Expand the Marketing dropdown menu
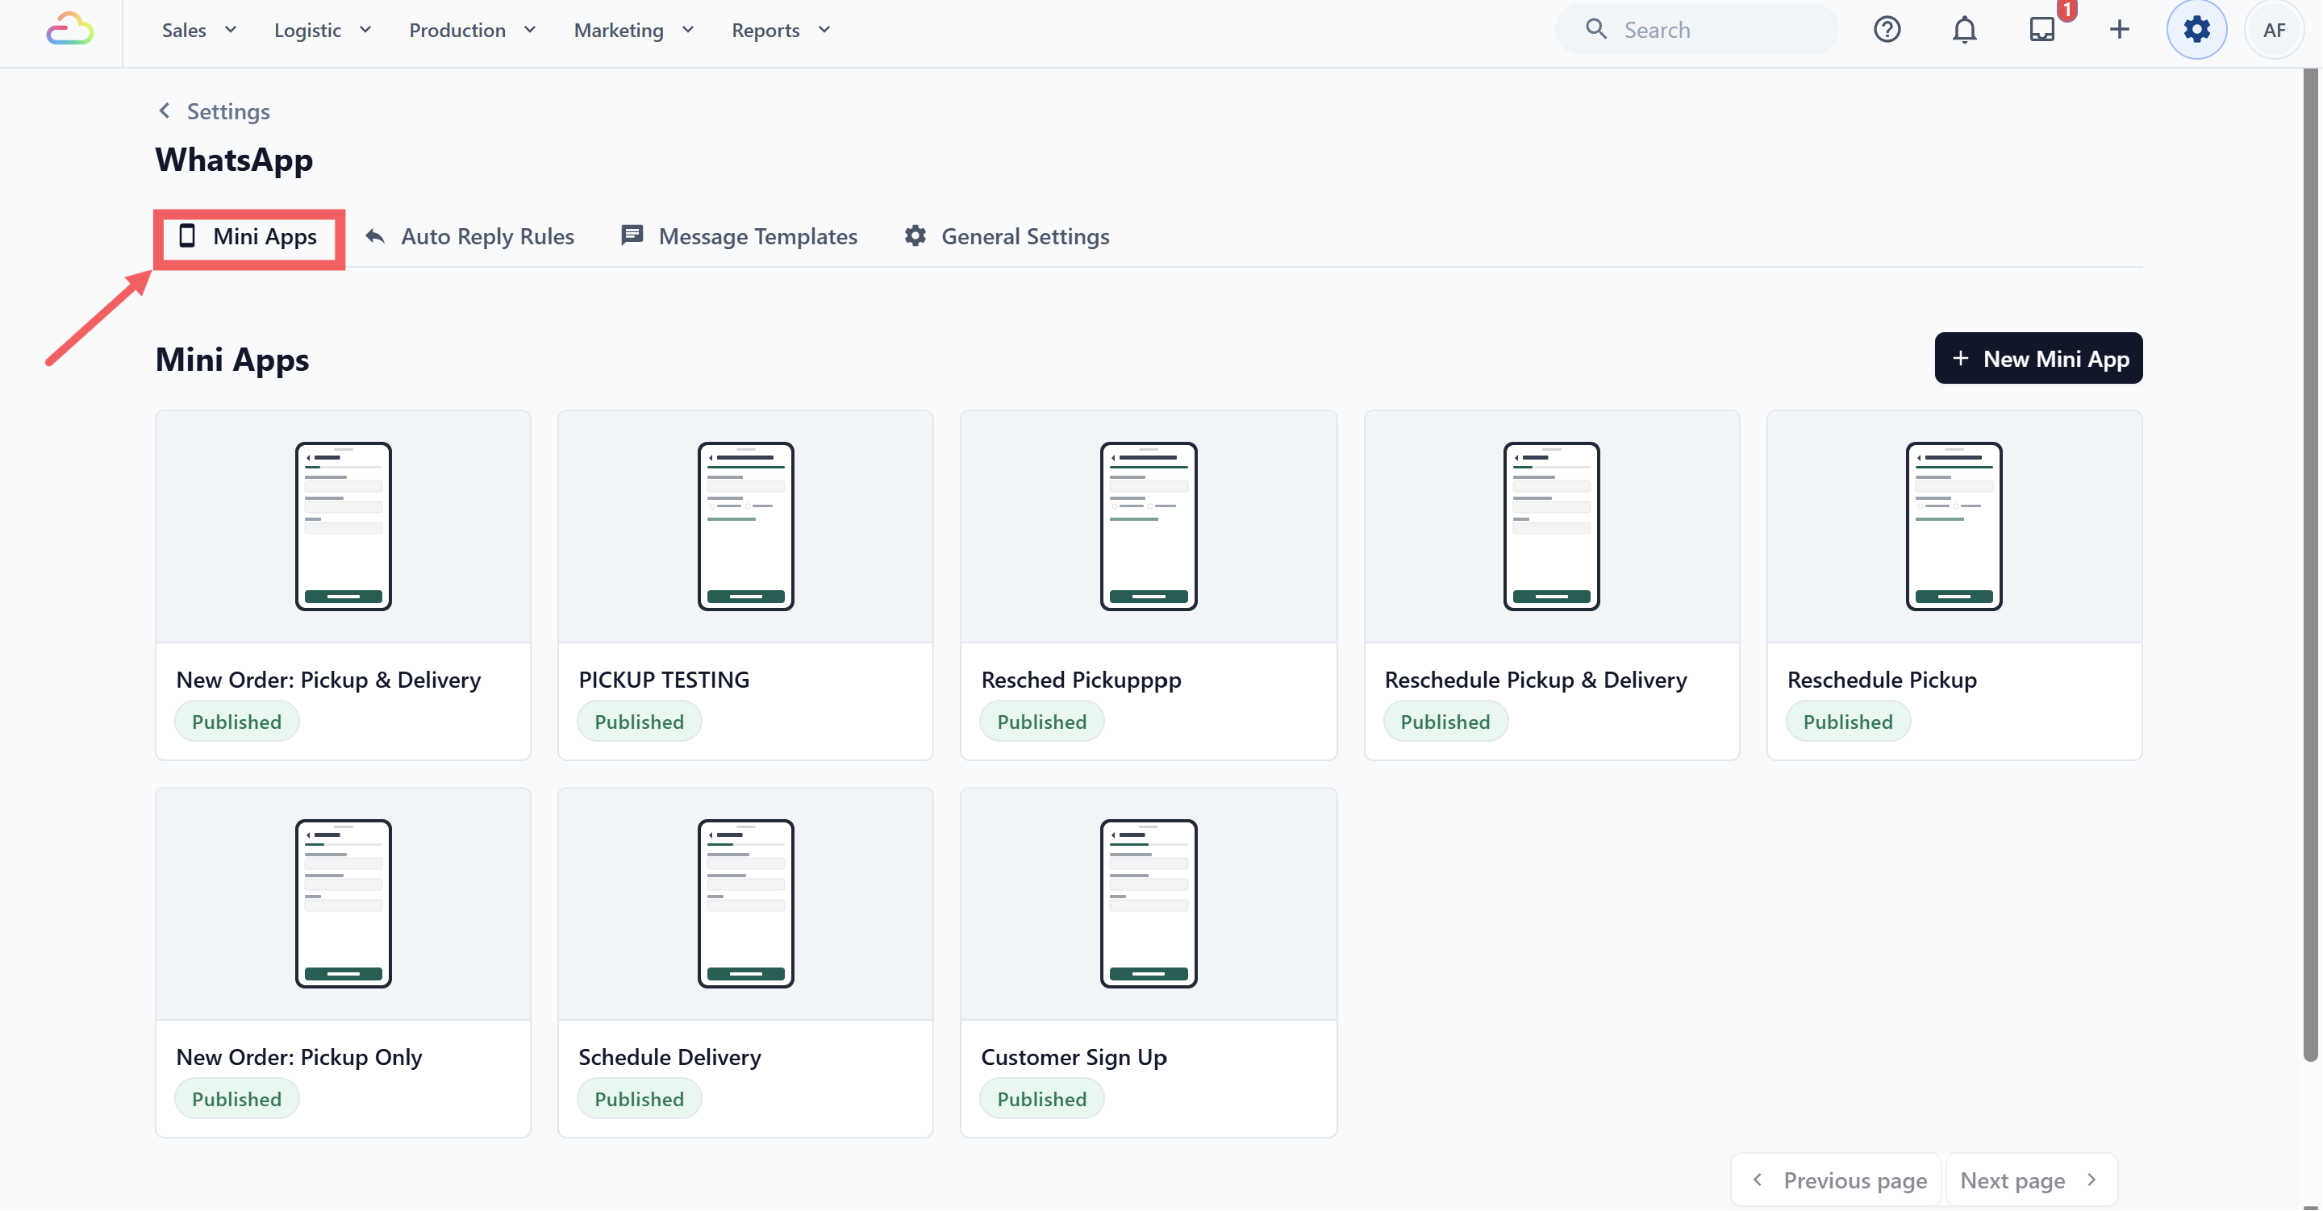This screenshot has height=1211, width=2323. point(634,30)
